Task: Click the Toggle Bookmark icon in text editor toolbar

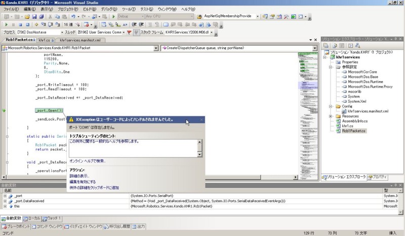Action: 166,24
